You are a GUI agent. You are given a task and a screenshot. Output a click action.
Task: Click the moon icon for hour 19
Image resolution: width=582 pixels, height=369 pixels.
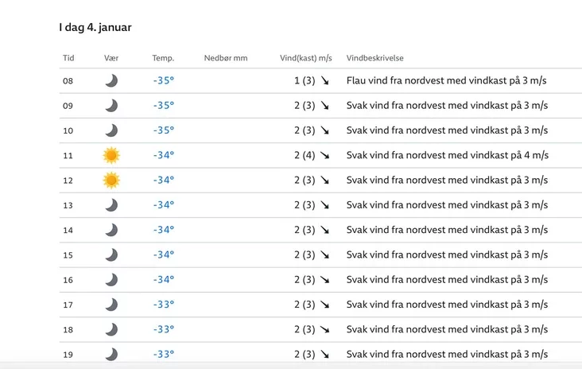pos(111,354)
